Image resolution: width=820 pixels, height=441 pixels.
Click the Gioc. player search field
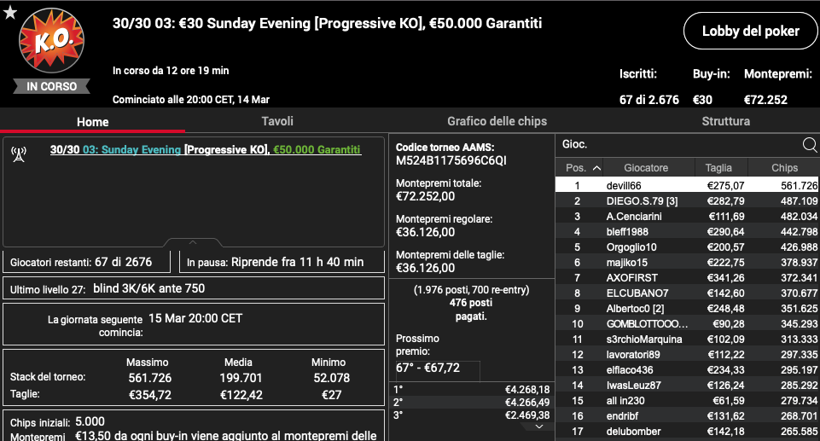[678, 145]
